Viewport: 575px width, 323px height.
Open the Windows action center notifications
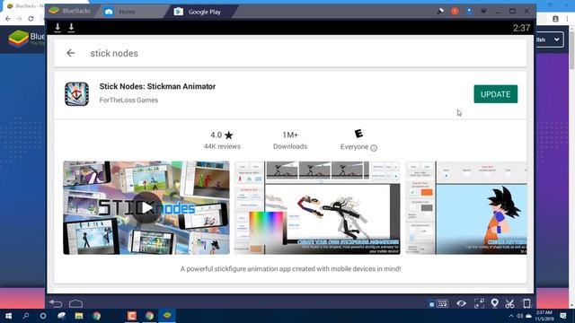click(563, 316)
